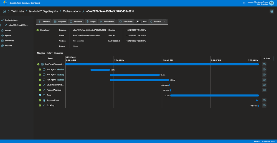Open the localrec agent link
The image size is (277, 143).
pyautogui.click(x=61, y=80)
